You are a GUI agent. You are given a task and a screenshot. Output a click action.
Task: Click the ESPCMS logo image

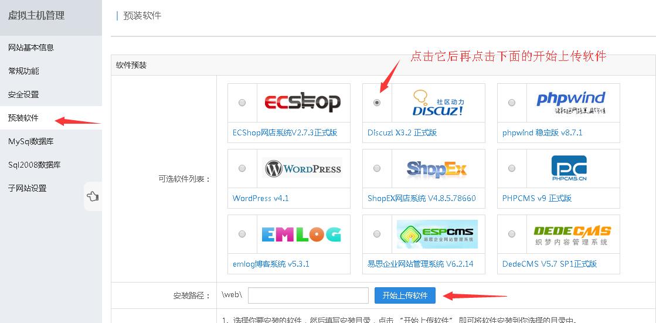click(x=437, y=234)
